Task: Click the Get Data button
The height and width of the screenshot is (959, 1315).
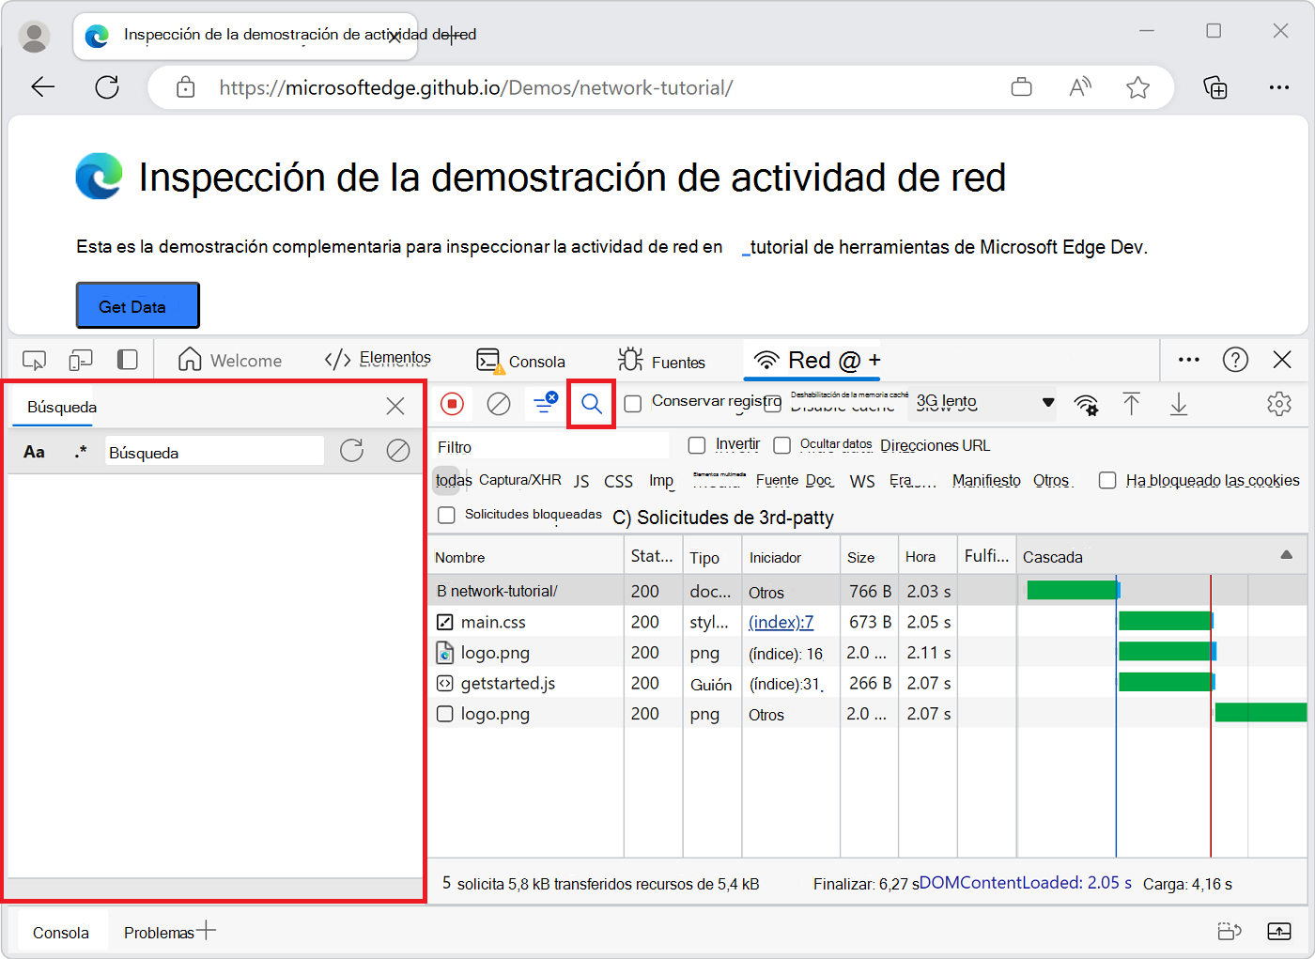Action: tap(138, 305)
